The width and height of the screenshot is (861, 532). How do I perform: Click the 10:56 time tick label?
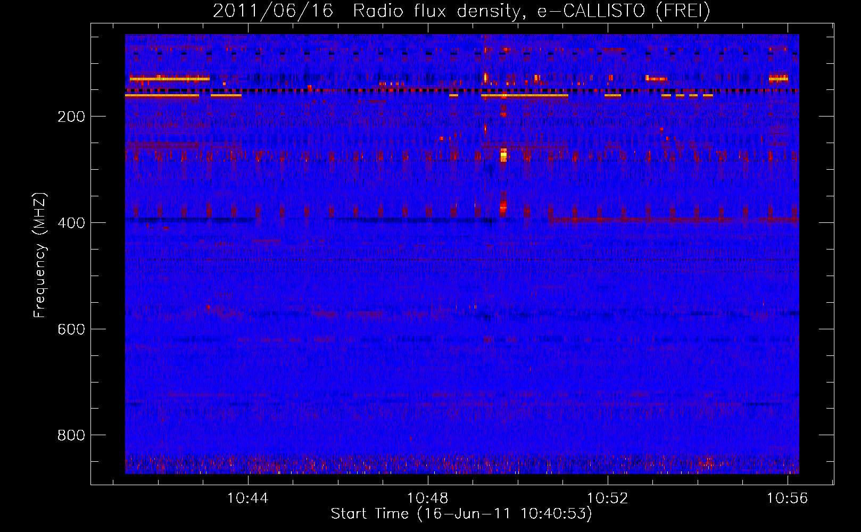coord(787,498)
